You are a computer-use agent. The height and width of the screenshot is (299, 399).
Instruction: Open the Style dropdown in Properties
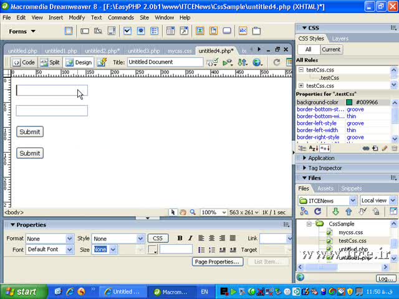(x=140, y=239)
